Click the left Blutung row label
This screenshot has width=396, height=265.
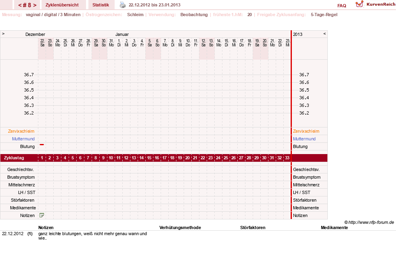coord(27,147)
